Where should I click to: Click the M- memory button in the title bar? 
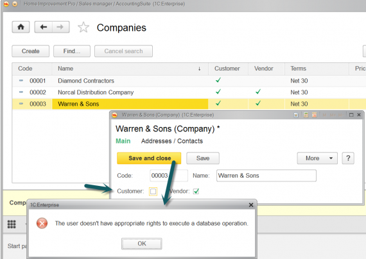point(340,115)
